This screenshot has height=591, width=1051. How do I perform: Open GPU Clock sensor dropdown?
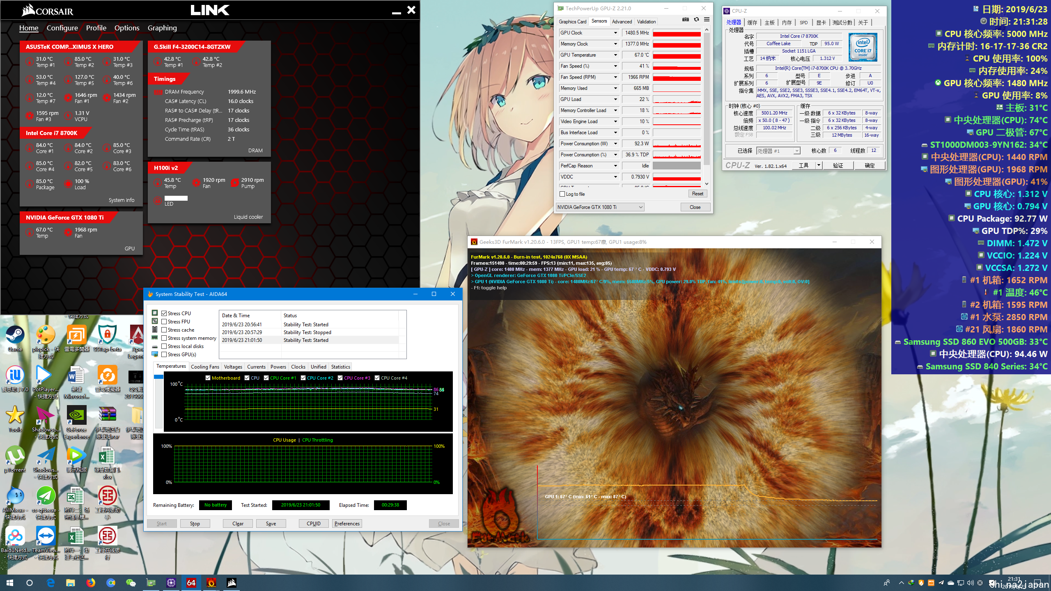[x=615, y=33]
